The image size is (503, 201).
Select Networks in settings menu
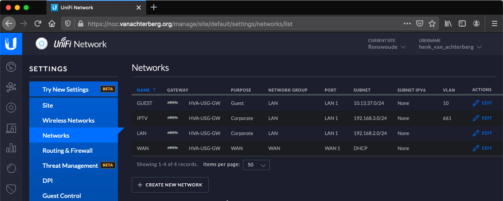(x=74, y=135)
